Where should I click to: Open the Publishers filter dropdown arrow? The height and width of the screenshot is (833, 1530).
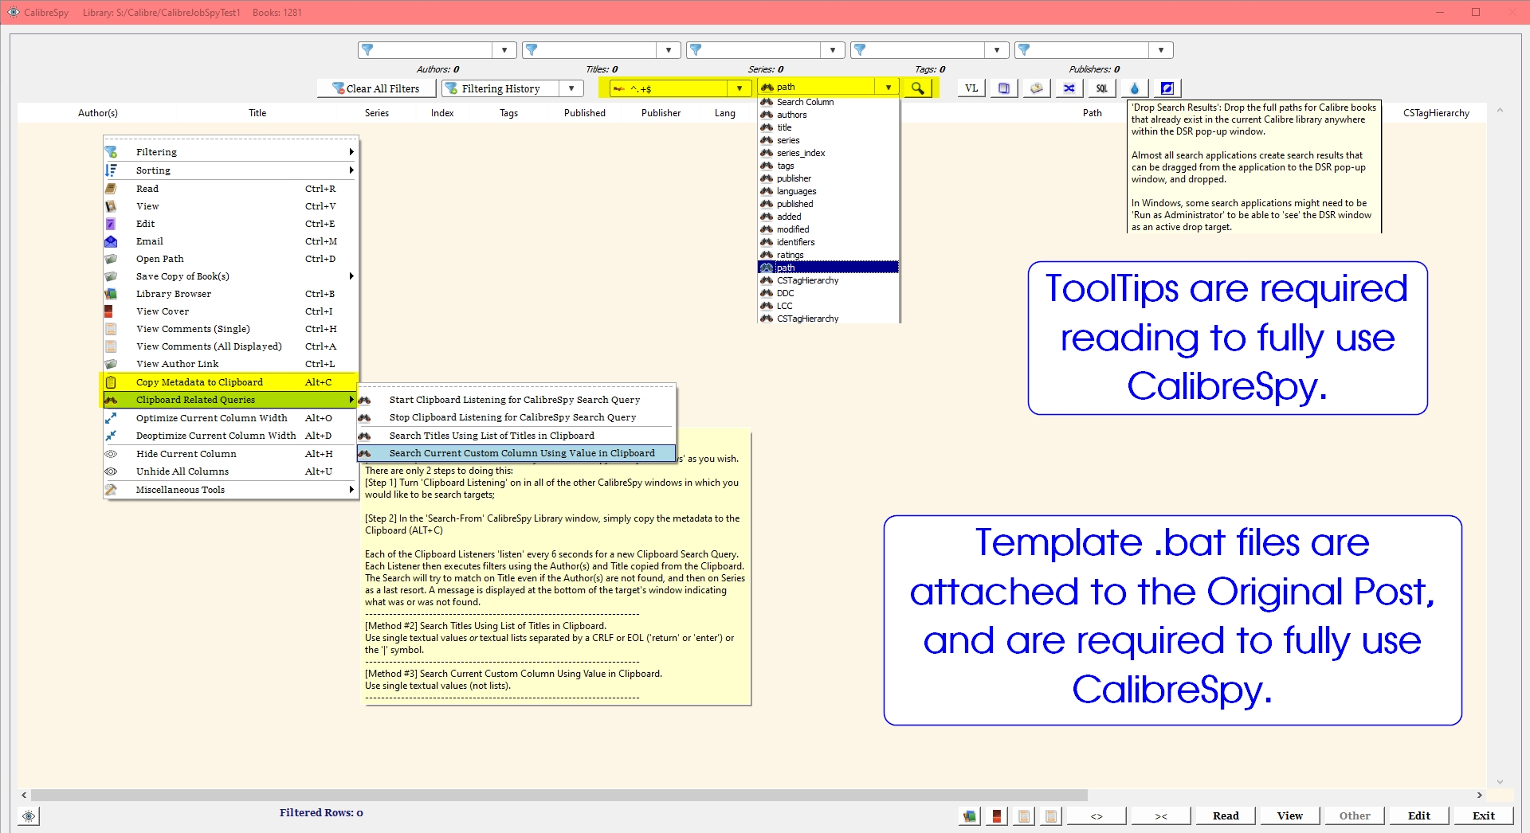pyautogui.click(x=1161, y=50)
